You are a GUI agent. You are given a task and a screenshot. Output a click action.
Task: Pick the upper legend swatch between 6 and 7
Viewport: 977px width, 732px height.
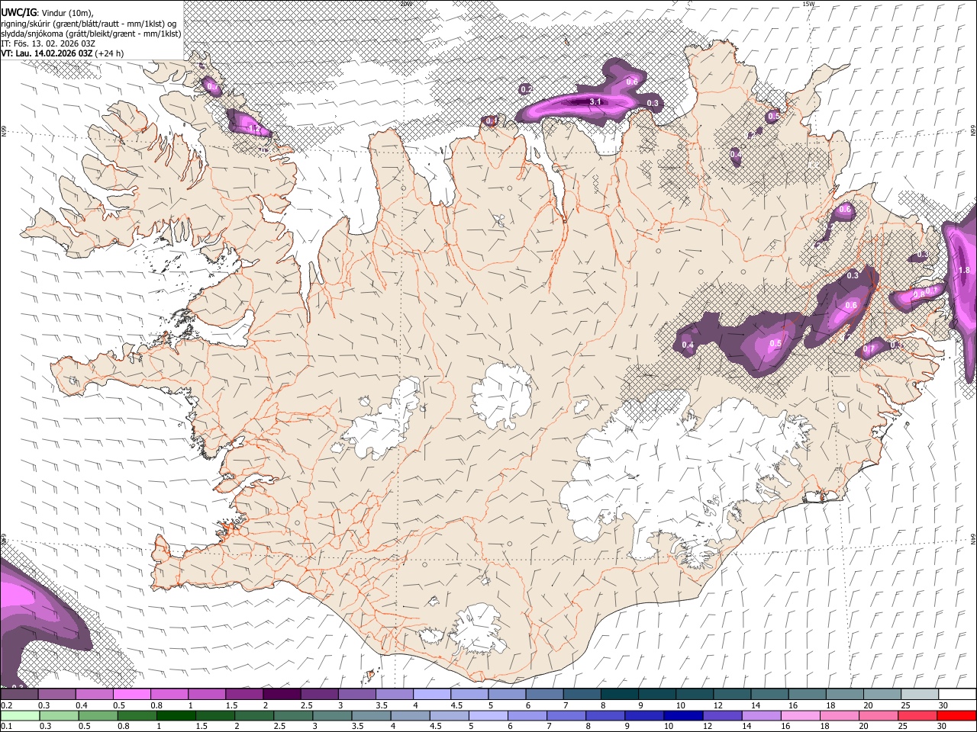(x=544, y=695)
